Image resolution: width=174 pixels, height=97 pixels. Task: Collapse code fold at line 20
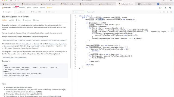[x=77, y=49]
